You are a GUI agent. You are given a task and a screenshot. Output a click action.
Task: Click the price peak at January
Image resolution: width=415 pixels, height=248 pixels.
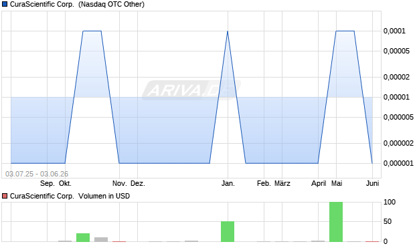228,31
